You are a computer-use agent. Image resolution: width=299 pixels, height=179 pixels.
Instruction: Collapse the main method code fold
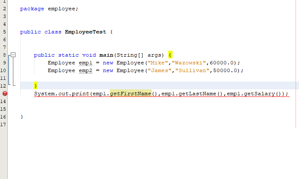(x=13, y=55)
